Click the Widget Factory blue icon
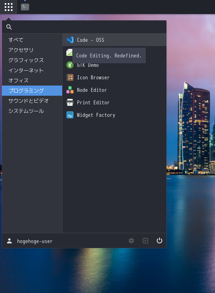 (x=70, y=115)
